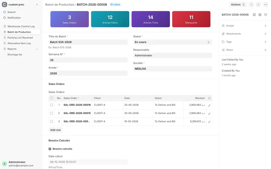Go to Batch de Production breadcrumb link
This screenshot has width=271, height=169.
(x=60, y=5)
